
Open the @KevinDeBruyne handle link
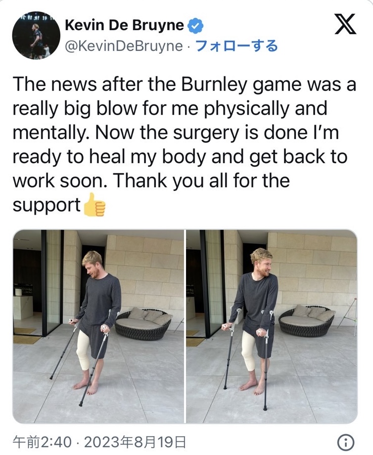point(124,46)
